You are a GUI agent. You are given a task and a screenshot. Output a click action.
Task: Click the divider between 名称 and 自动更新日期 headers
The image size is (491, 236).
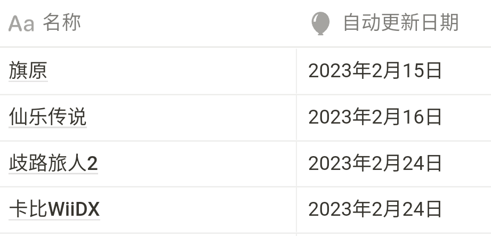[296, 23]
